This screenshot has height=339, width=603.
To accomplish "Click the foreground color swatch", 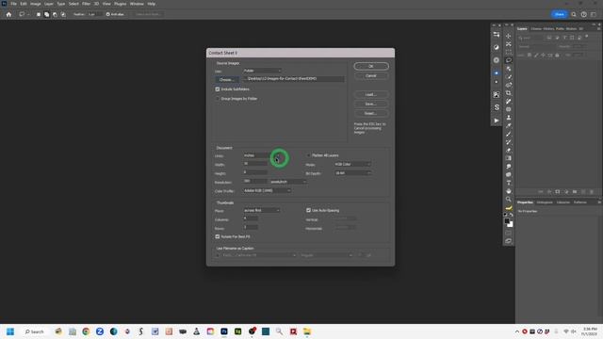I will pos(507,221).
